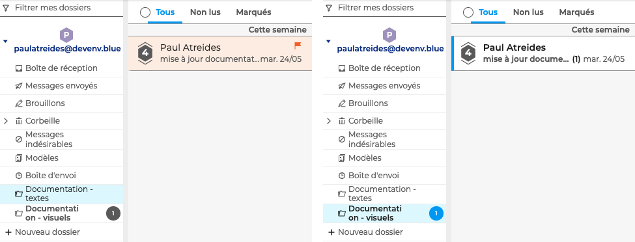Toggle the select-all circle above the flagged message list
The height and width of the screenshot is (242, 635).
tap(145, 12)
